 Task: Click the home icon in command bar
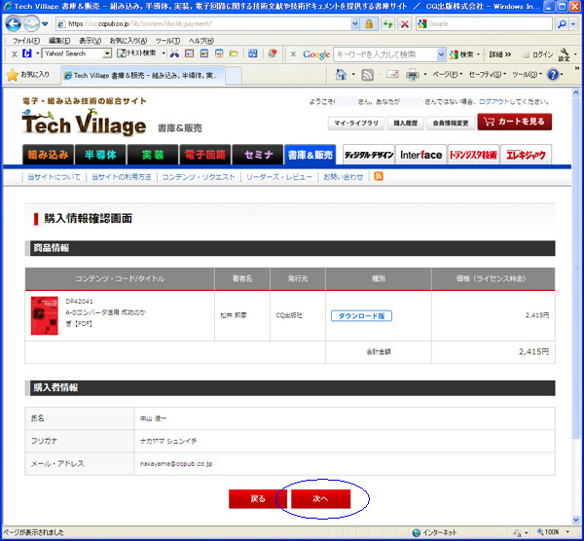342,75
